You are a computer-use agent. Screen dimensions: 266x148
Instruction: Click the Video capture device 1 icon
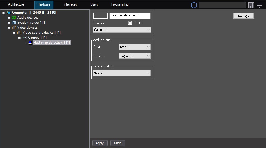pyautogui.click(x=19, y=33)
